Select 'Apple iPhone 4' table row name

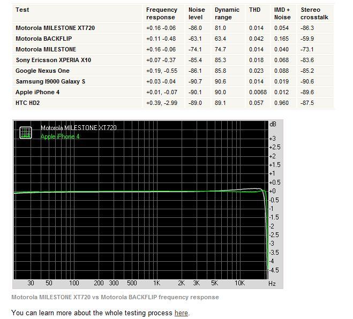point(37,92)
